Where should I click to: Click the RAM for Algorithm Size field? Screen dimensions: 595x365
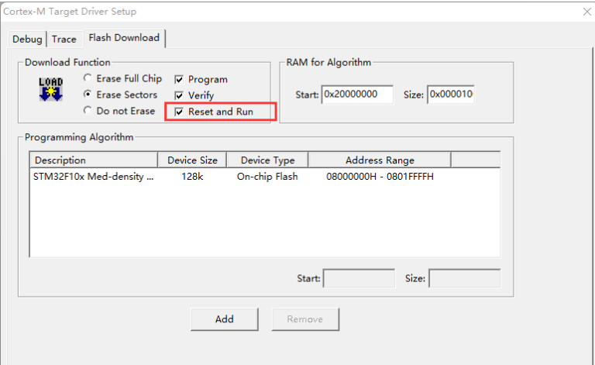point(450,95)
